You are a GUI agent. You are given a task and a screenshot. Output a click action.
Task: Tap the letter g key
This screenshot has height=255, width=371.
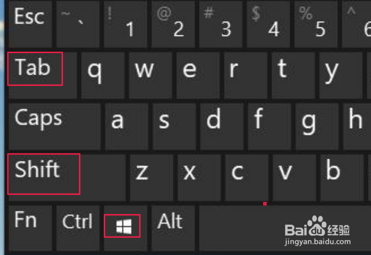[x=317, y=126]
